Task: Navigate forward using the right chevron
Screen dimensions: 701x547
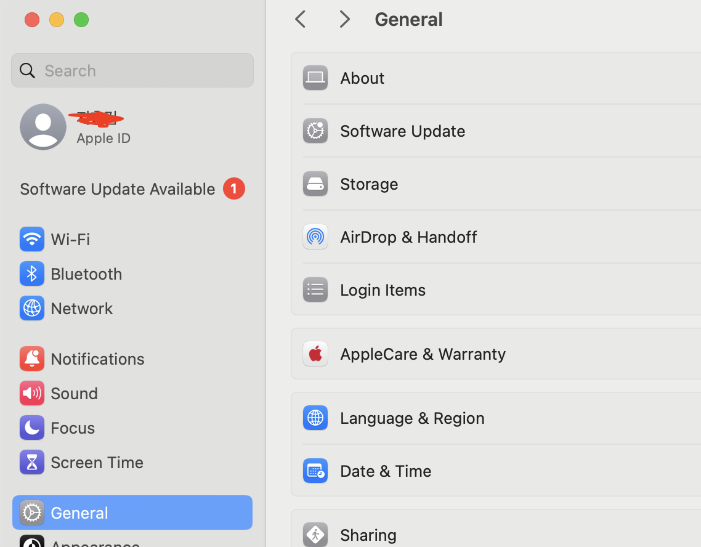Action: [x=344, y=19]
